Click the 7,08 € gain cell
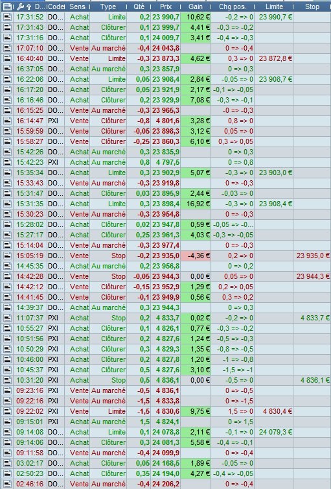Viewport: 331px width, 489px height. point(196,100)
